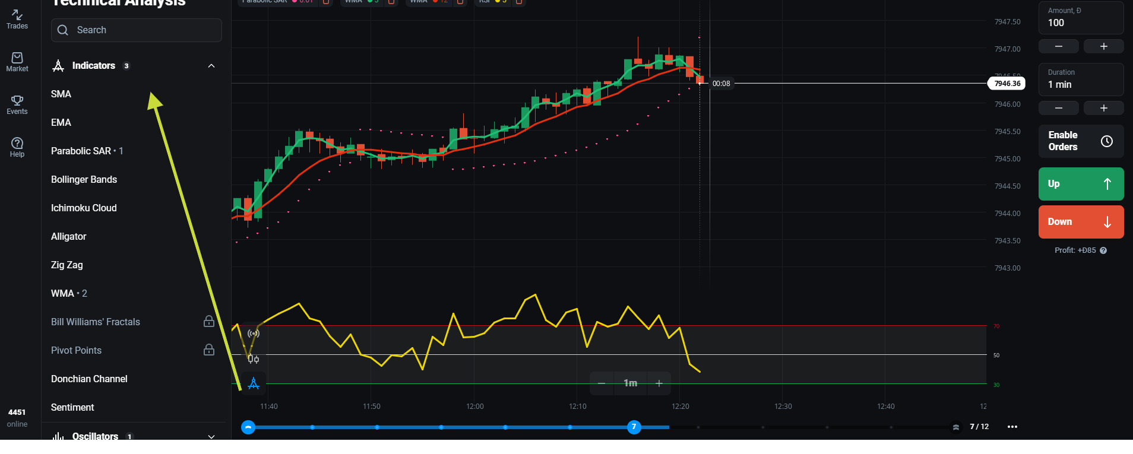
Task: Click the step 7 marker on progress bar
Action: click(x=634, y=427)
